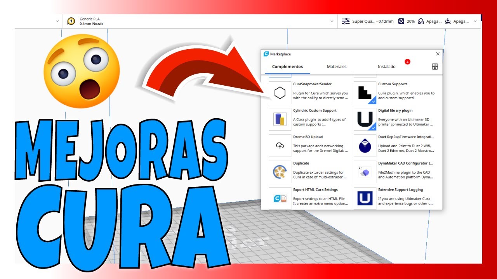This screenshot has height=279, width=497.
Task: Expand the printer selector dropdown chevron
Action: (57, 21)
